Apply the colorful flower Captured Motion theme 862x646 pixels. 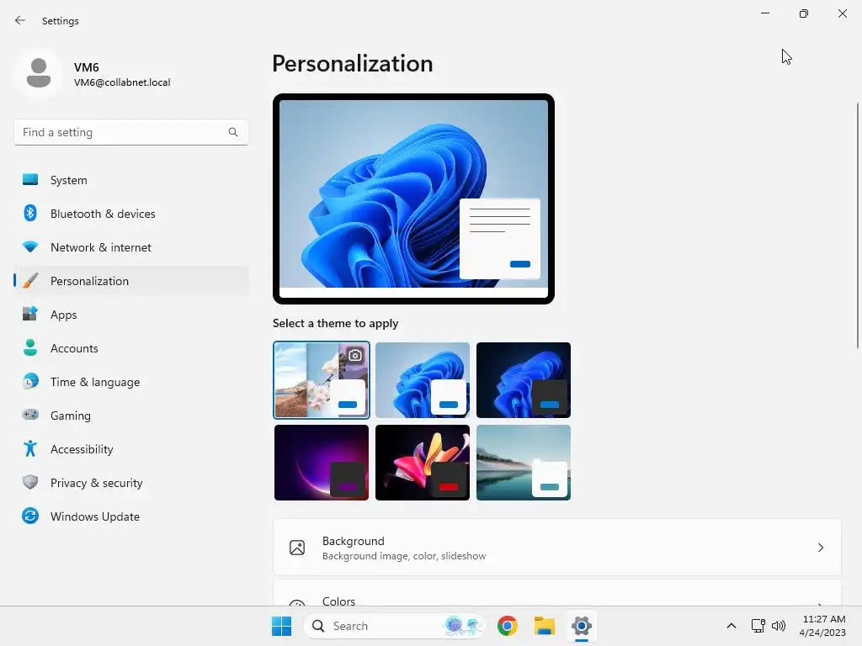coord(423,463)
